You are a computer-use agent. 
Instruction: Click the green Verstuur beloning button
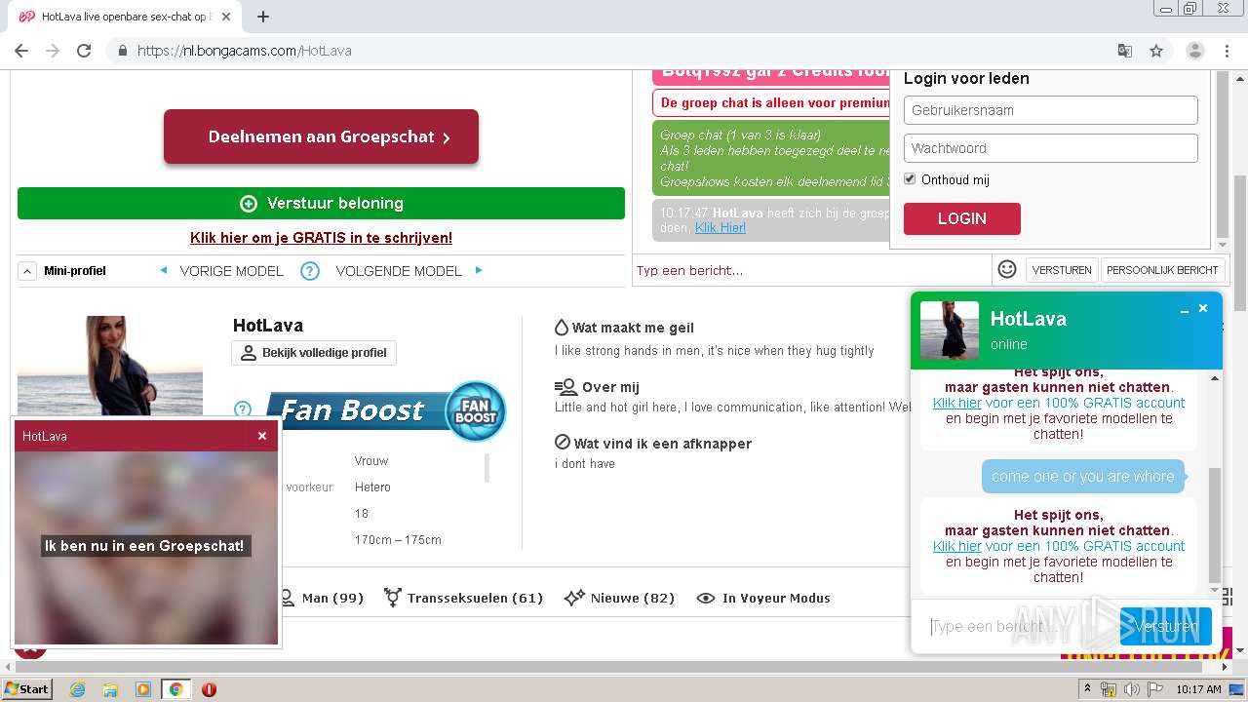pos(321,203)
